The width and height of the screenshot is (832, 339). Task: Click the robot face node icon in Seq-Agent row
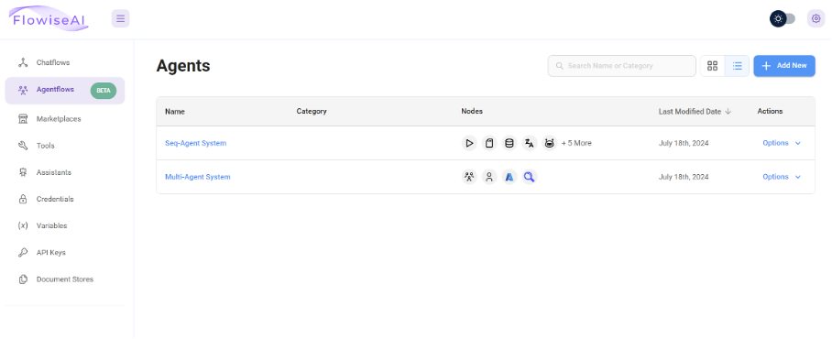click(x=550, y=143)
